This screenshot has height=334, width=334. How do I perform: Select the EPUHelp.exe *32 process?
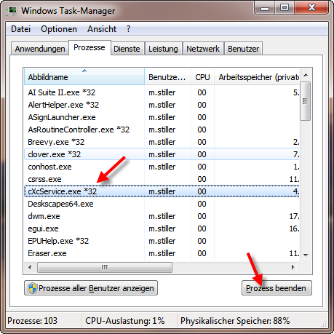coord(162,241)
